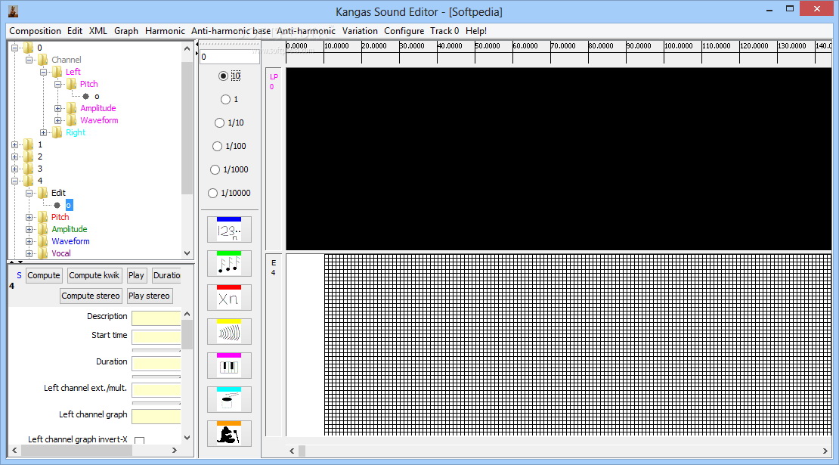
Task: Select the cyan drum tool
Action: 229,400
